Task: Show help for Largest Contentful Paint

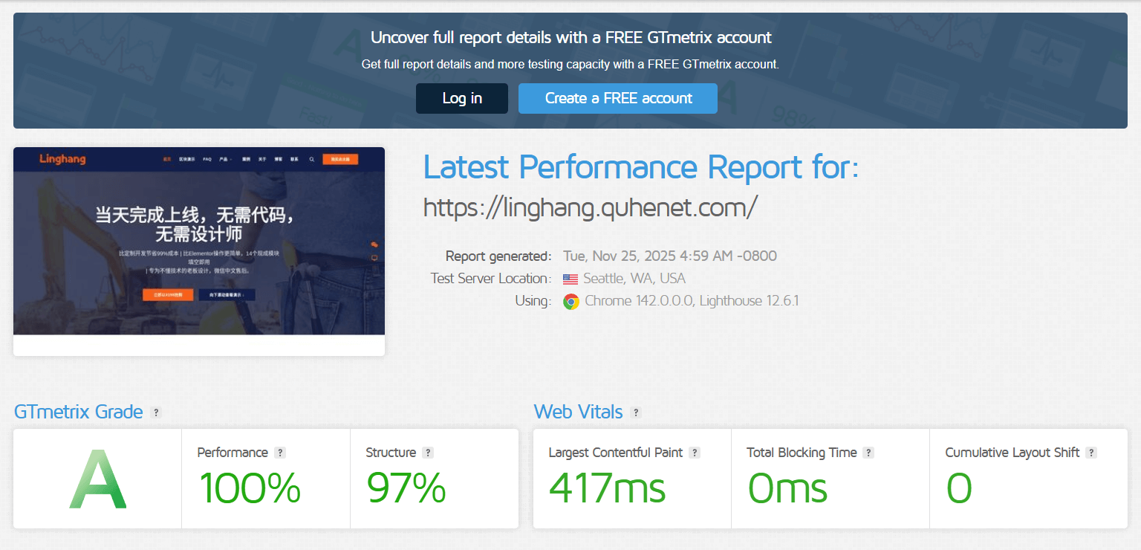Action: pos(694,453)
